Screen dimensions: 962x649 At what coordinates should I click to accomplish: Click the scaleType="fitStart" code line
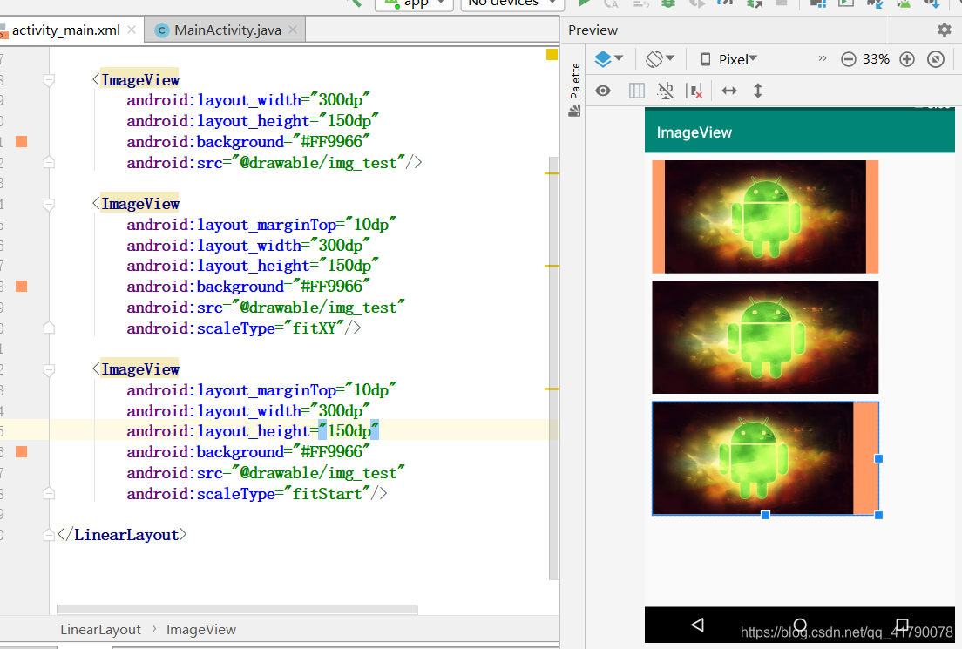(256, 494)
